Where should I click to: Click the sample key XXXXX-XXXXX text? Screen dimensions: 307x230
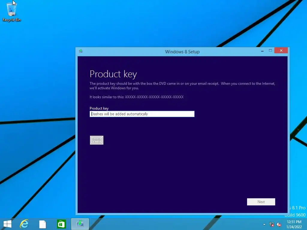tap(154, 97)
